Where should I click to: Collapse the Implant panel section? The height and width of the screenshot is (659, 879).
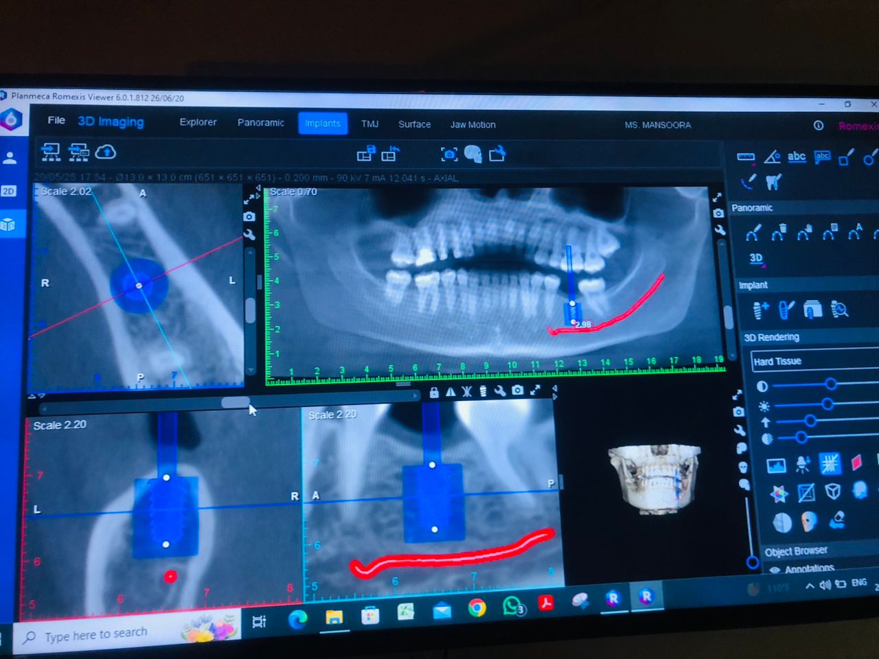753,285
